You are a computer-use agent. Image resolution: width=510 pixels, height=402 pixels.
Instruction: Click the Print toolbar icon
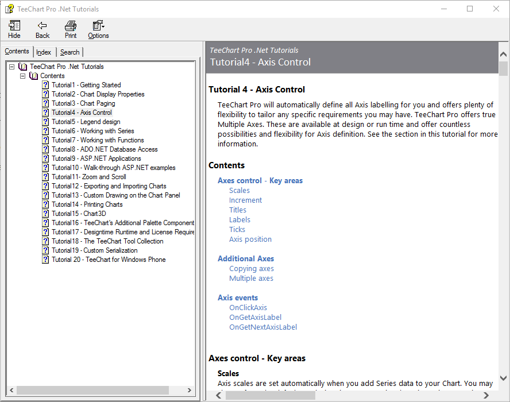(71, 25)
